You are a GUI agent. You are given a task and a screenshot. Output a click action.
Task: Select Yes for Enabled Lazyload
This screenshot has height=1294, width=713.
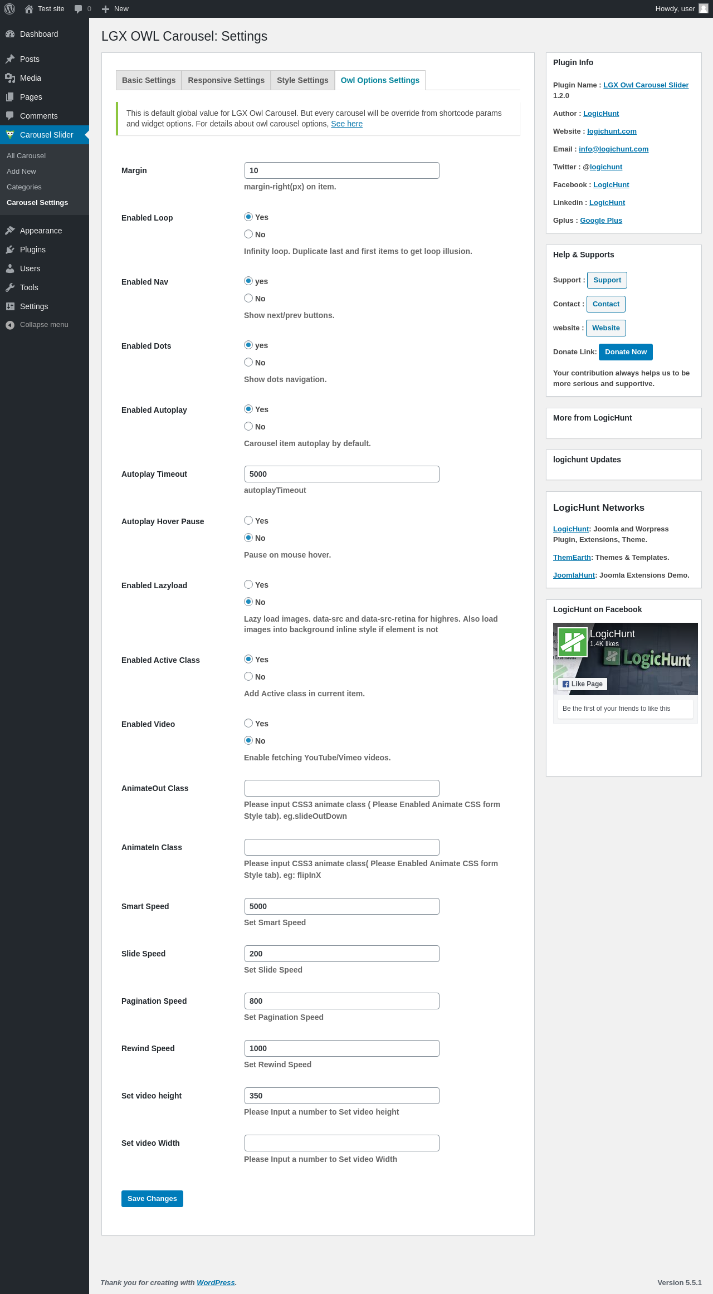tap(248, 584)
